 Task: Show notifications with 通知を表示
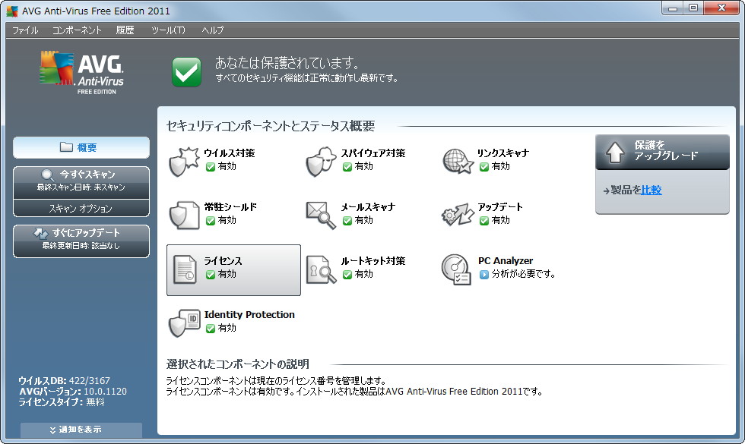[x=81, y=429]
